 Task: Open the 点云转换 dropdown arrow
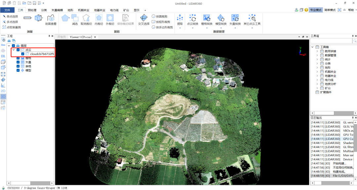[x=193, y=28]
